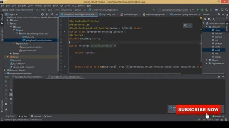This screenshot has width=229, height=128.
Task: Open the TODO tool window
Action: [10, 116]
